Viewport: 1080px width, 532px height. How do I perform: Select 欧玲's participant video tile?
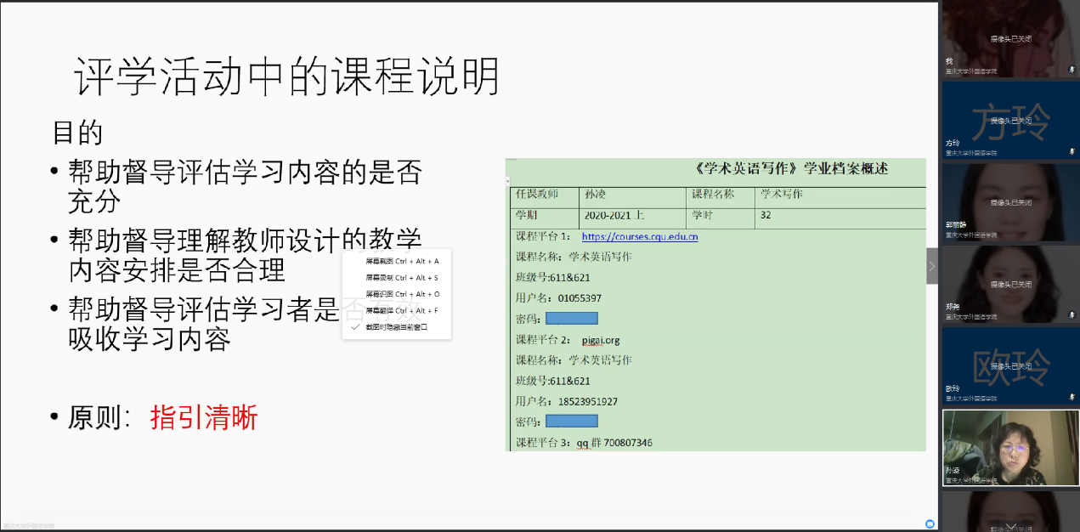(x=1010, y=365)
